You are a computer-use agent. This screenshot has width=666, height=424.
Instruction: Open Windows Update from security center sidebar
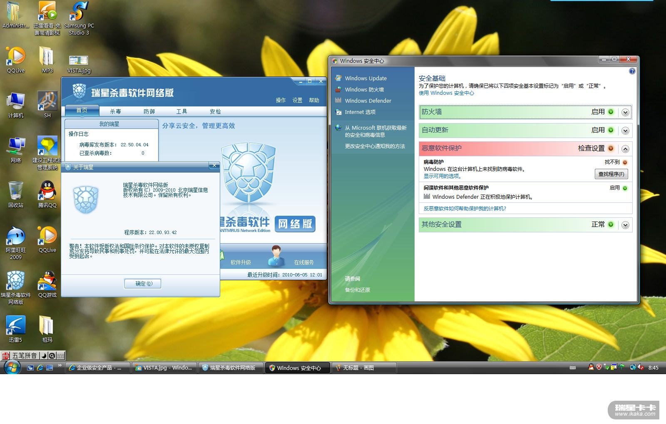pos(365,78)
